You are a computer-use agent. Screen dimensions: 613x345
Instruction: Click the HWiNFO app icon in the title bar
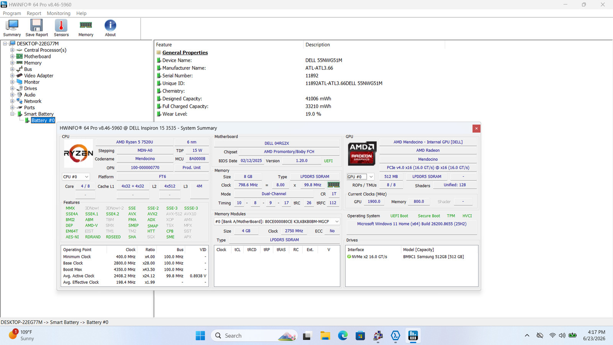(x=4, y=5)
